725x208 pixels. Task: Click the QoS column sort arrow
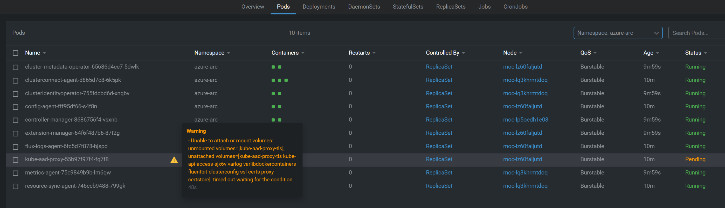(595, 53)
